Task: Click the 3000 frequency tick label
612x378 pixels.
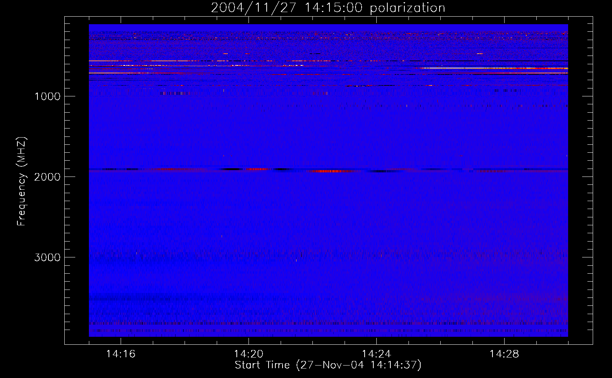Action: click(48, 257)
